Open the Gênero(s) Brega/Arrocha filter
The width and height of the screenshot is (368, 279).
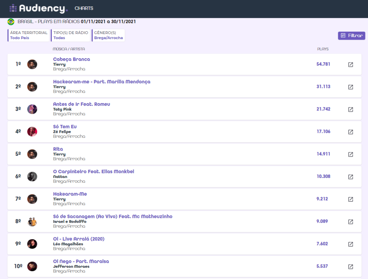click(x=108, y=35)
